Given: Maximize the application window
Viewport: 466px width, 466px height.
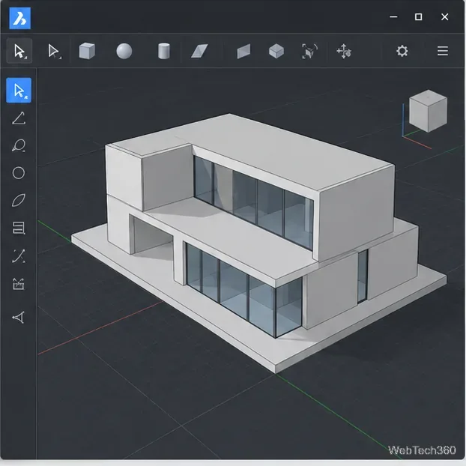Looking at the screenshot, I should [x=419, y=17].
